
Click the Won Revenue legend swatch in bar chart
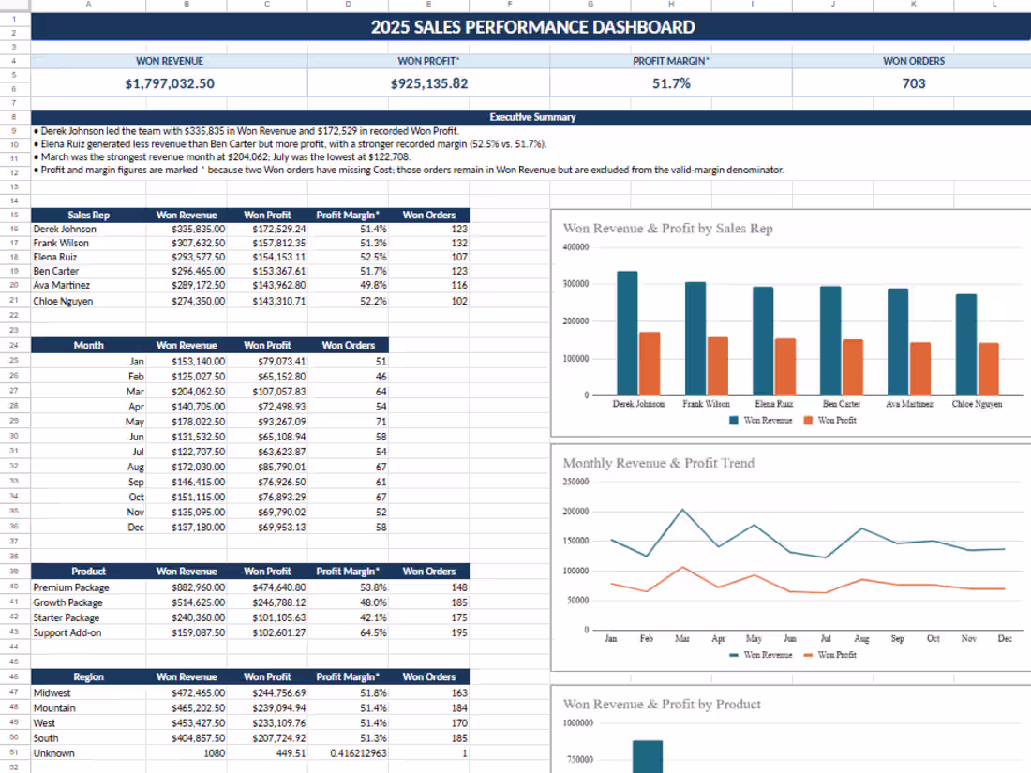(x=734, y=420)
